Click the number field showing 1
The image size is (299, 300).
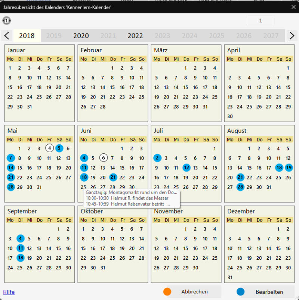point(261,21)
